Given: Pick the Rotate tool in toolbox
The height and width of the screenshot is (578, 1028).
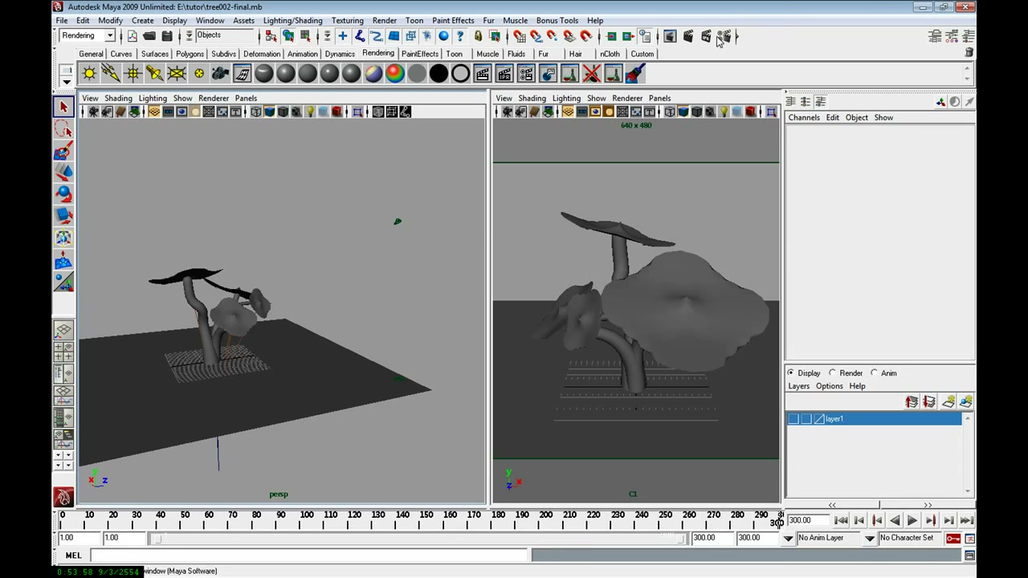Looking at the screenshot, I should tap(63, 193).
